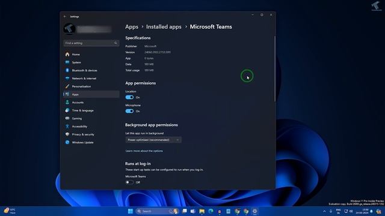385x216 pixels.
Task: Click the Bluetooth icon in sidebar
Action: coord(67,70)
